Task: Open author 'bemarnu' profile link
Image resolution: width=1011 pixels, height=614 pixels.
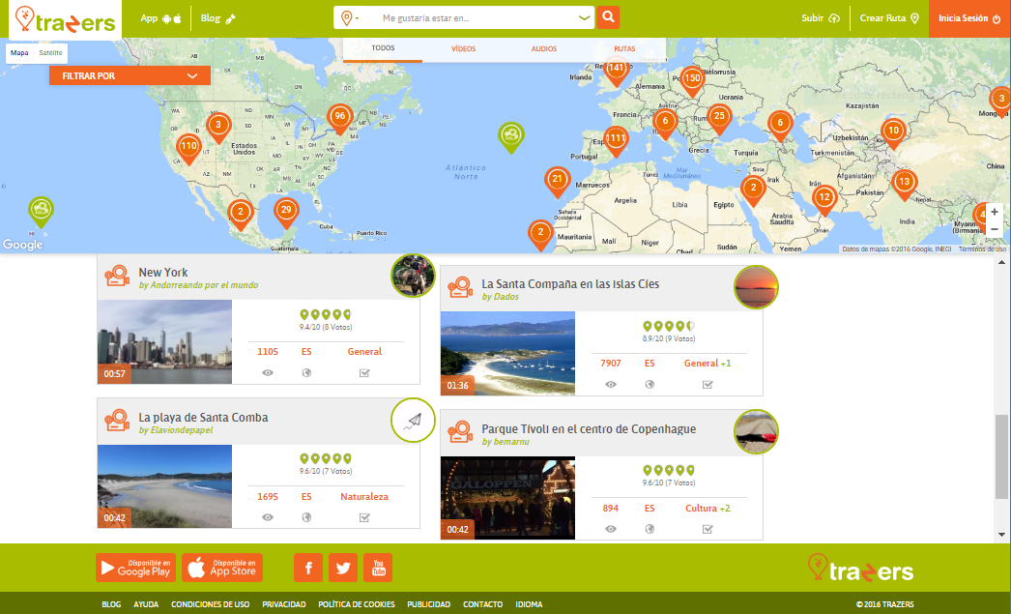Action: pyautogui.click(x=505, y=442)
